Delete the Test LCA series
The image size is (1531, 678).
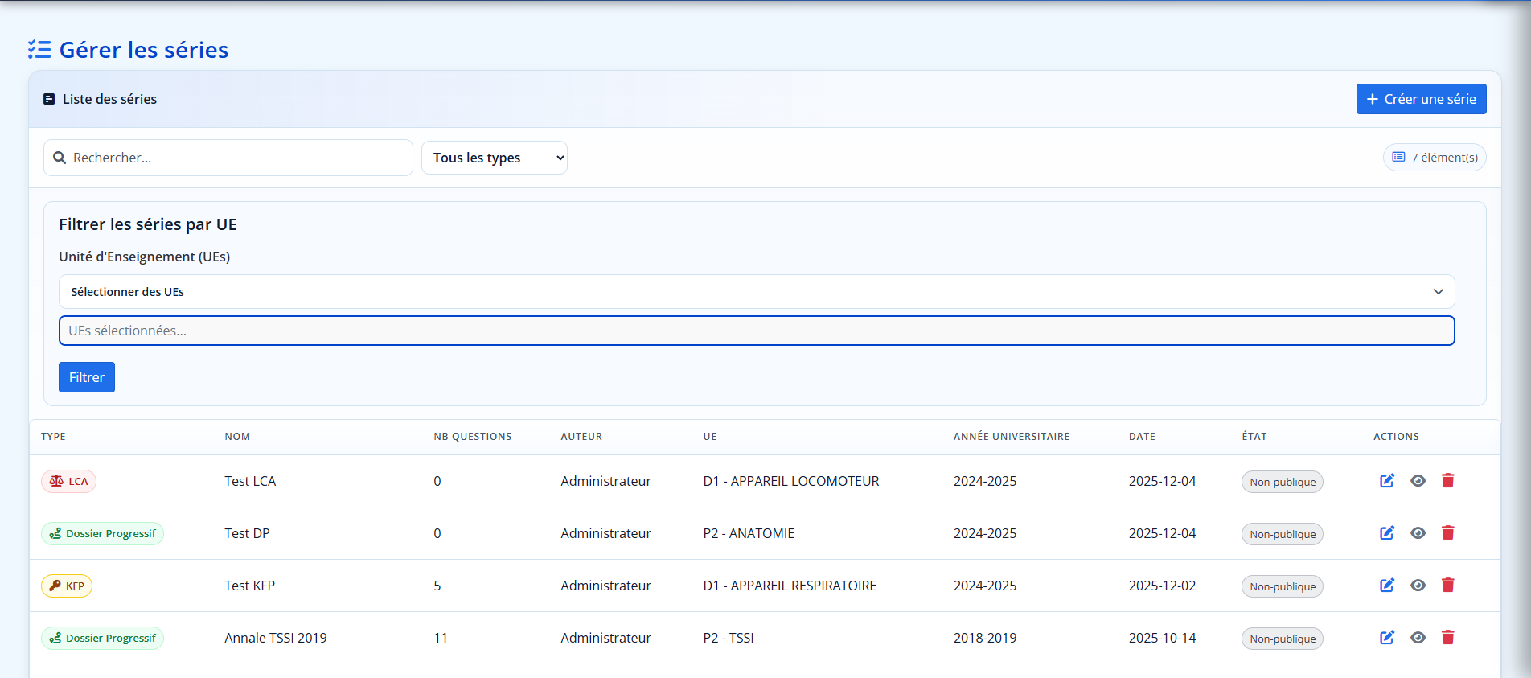[1447, 481]
